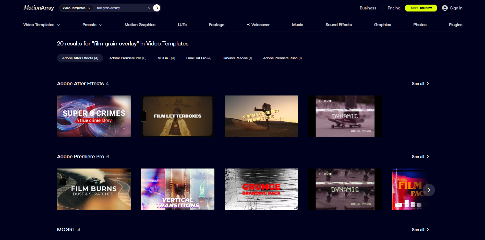Select the DaVinci Resolve (1) filter
This screenshot has width=485, height=240.
pos(237,58)
